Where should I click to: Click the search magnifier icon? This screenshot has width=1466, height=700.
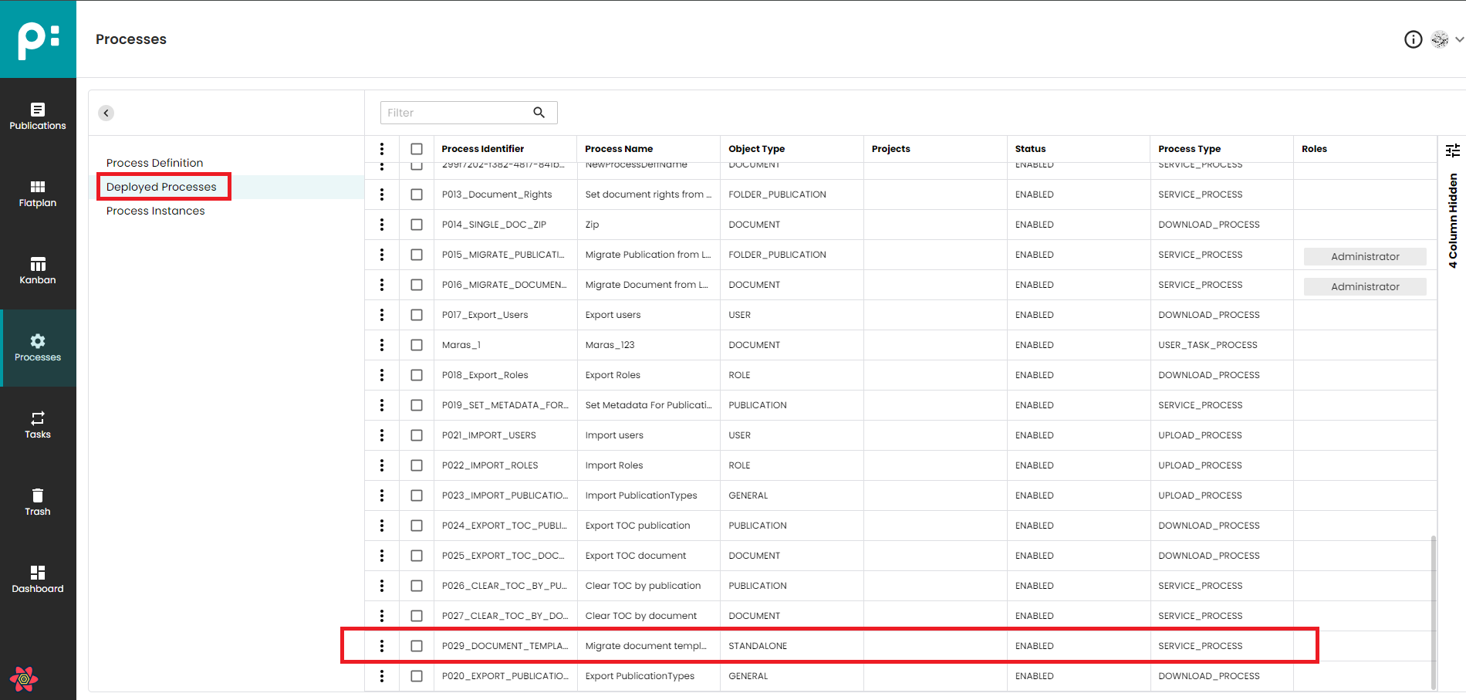pos(539,113)
